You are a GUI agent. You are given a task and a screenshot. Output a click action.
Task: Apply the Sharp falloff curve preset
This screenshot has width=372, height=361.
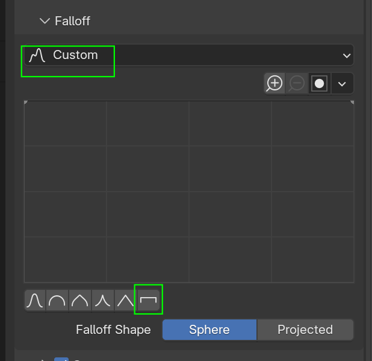click(x=102, y=300)
